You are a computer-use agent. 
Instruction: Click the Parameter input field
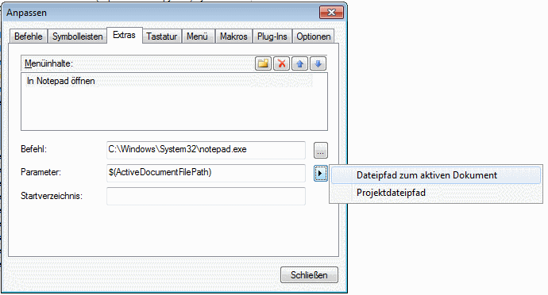click(206, 173)
